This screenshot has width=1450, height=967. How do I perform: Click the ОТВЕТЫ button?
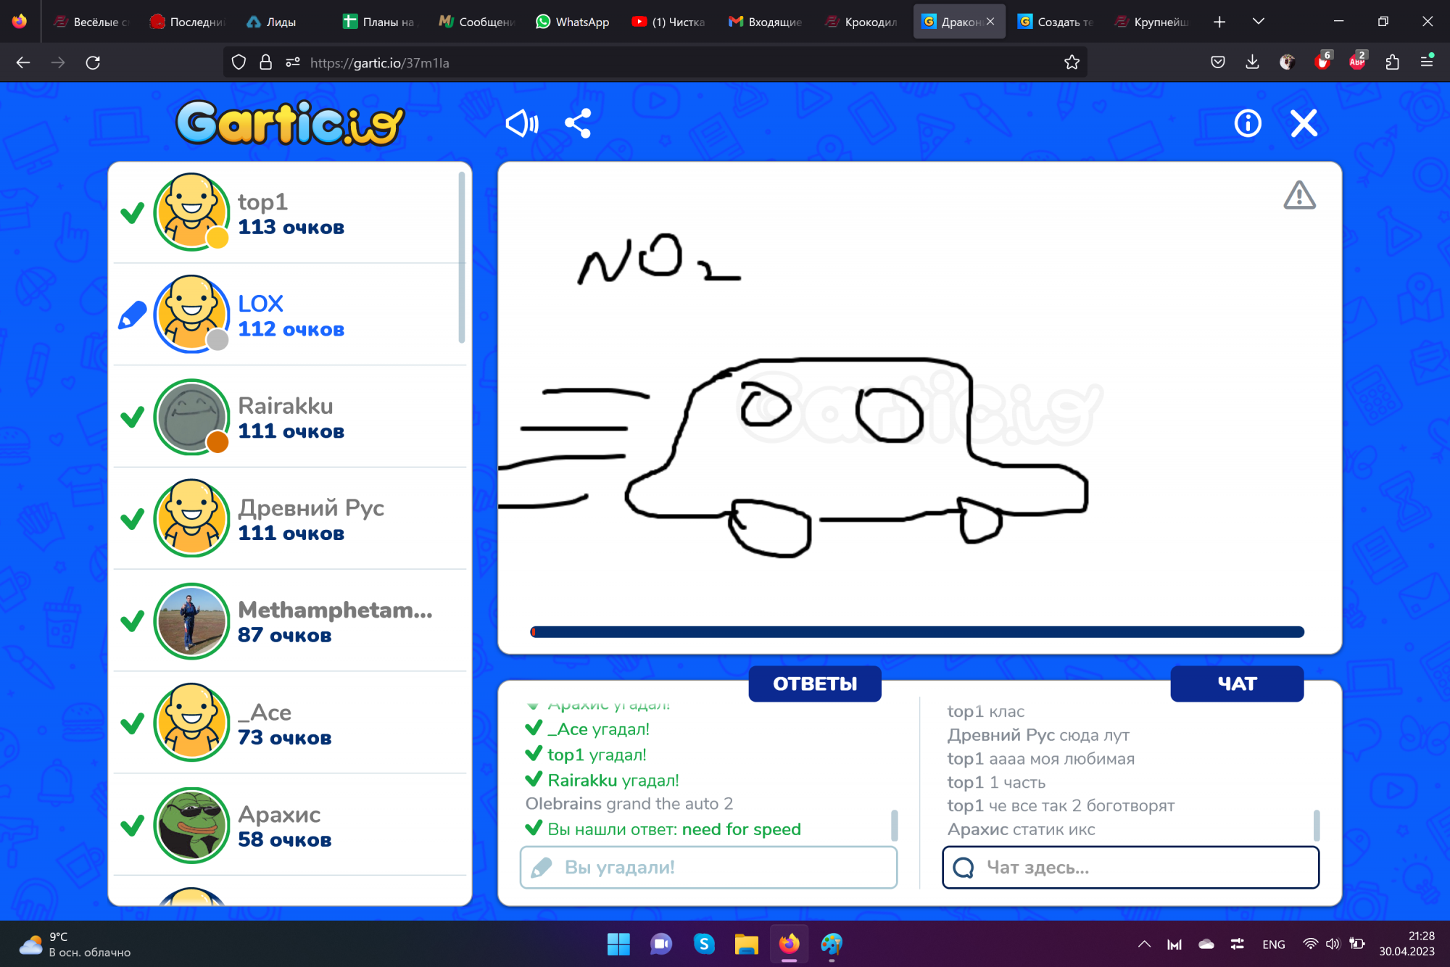pos(814,683)
